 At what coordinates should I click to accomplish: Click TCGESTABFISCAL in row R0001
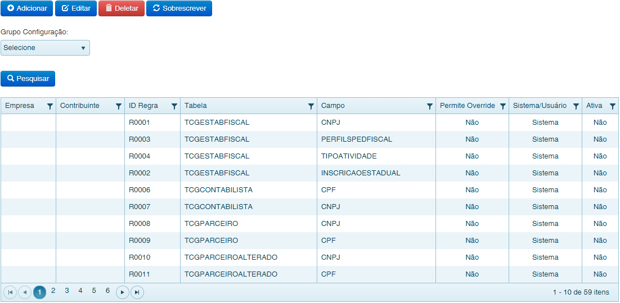tap(249, 123)
